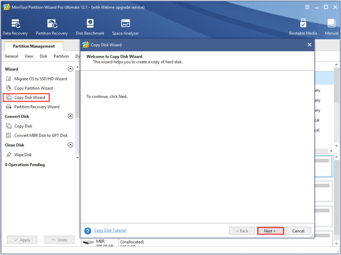Start the Space Analyzer

click(125, 27)
